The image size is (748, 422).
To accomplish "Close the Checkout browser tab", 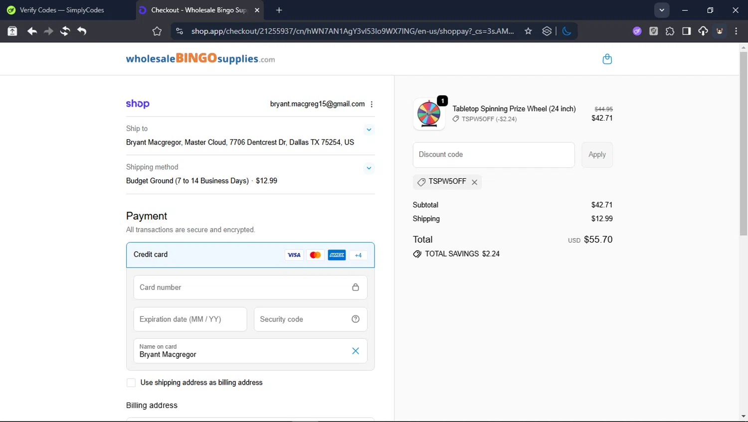I will click(x=257, y=10).
